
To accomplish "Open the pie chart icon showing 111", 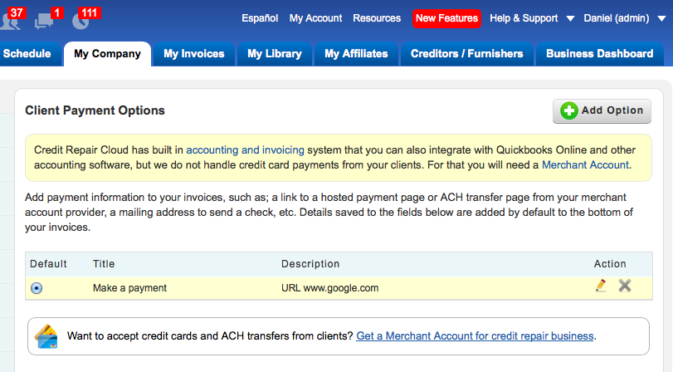I will point(85,18).
